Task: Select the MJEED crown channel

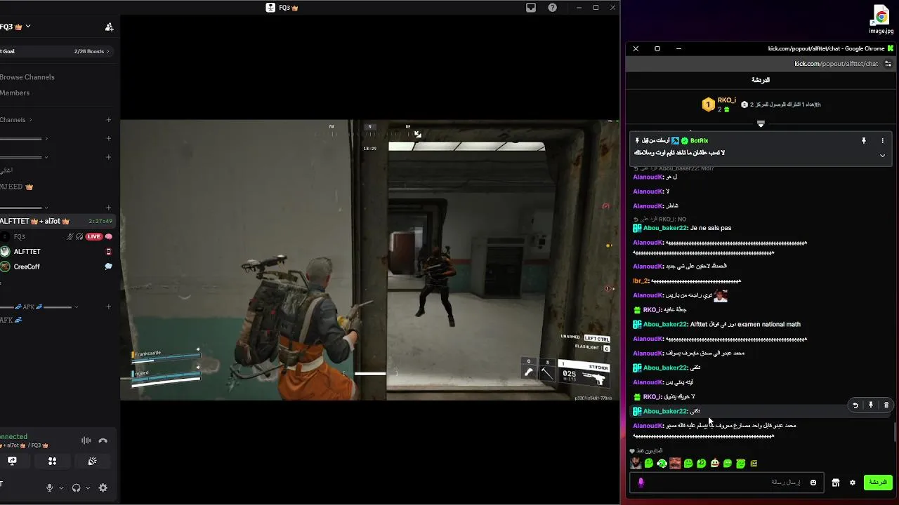Action: (x=17, y=187)
